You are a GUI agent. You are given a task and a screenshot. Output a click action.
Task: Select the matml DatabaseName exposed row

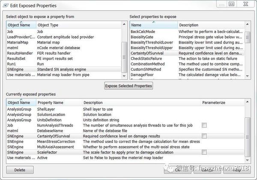click(x=51, y=130)
